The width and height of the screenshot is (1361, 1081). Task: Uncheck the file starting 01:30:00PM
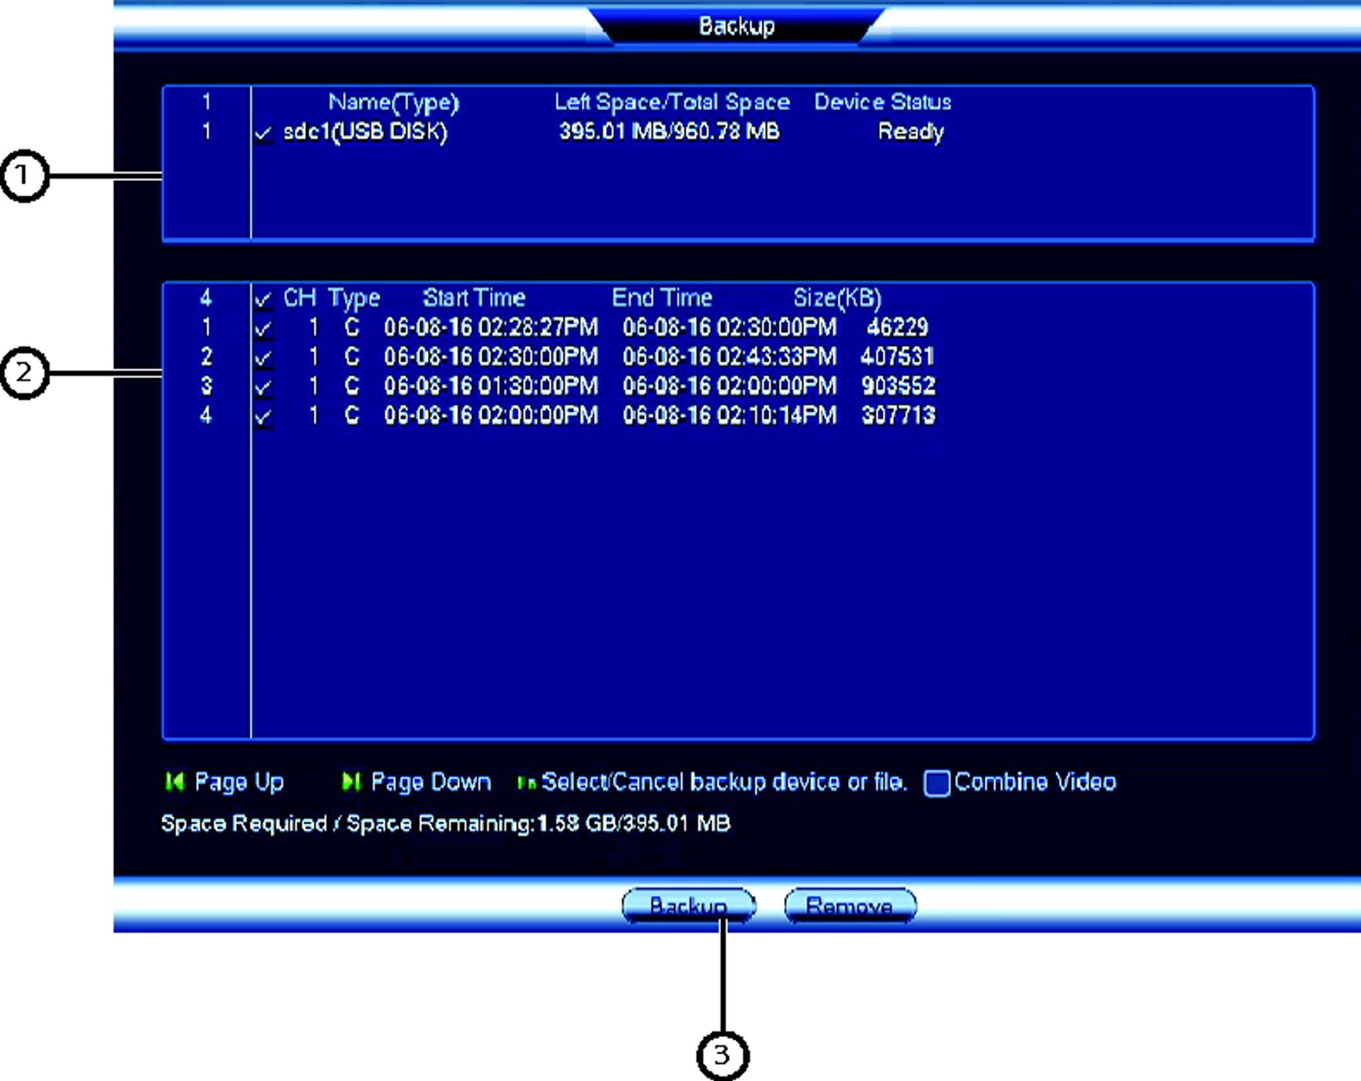[263, 387]
